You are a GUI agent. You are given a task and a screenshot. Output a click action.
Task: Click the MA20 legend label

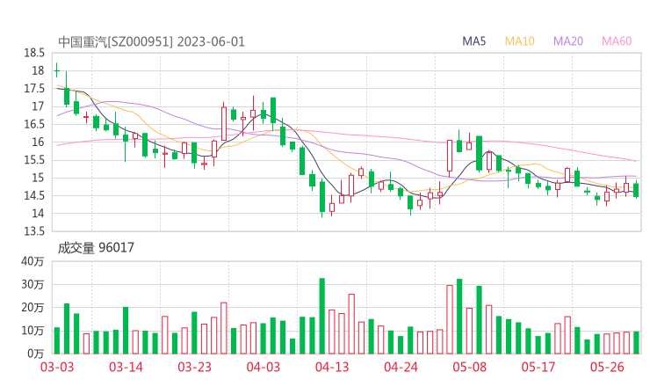point(568,41)
